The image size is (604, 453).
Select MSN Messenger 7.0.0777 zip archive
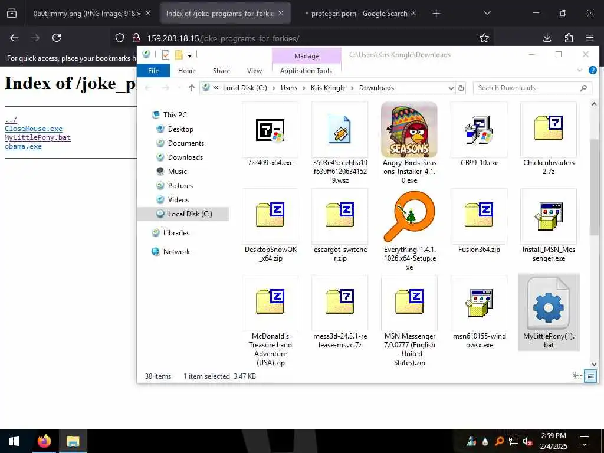coord(409,301)
